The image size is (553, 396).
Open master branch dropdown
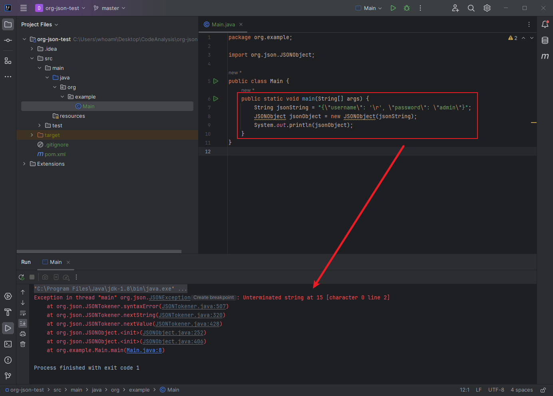coord(109,8)
